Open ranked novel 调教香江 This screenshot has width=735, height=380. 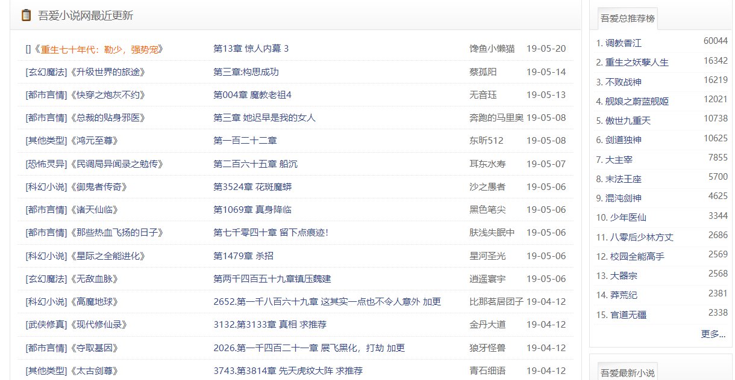(x=623, y=43)
